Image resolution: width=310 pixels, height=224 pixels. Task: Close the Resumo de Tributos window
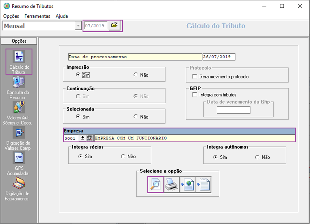[300, 6]
